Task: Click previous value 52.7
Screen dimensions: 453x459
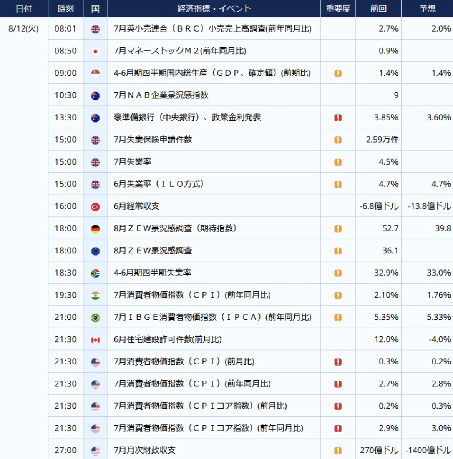Action: [390, 228]
